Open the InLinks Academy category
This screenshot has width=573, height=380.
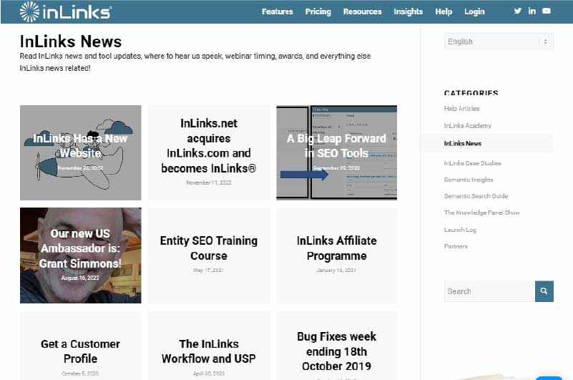pyautogui.click(x=467, y=126)
